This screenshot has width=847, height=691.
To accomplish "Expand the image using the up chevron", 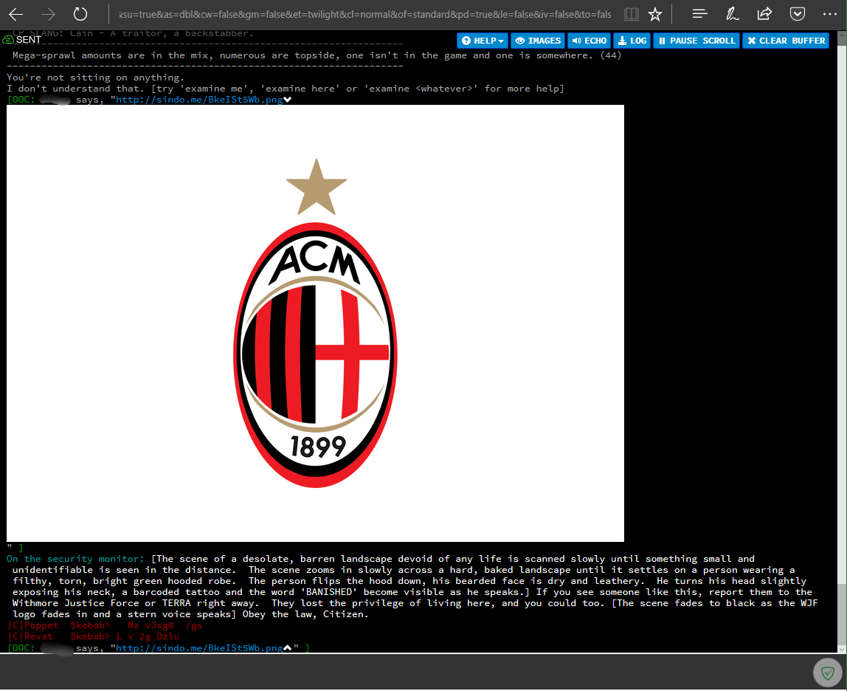I will [x=288, y=647].
